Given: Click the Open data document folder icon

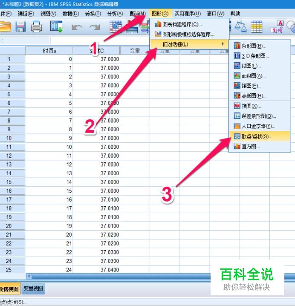Looking at the screenshot, I should click(5, 26).
